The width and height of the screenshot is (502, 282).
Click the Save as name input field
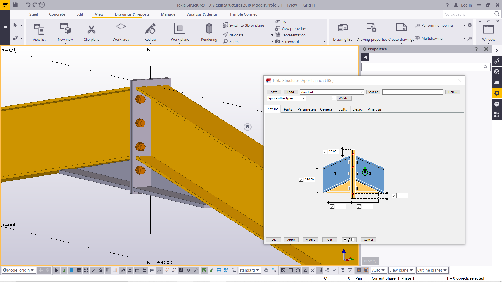pyautogui.click(x=412, y=92)
